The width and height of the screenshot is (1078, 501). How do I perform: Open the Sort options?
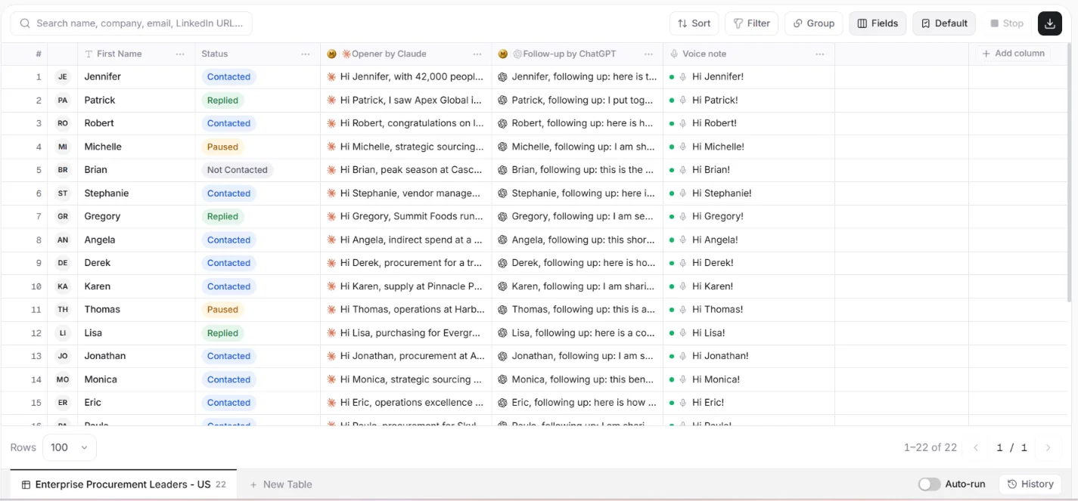pos(694,23)
